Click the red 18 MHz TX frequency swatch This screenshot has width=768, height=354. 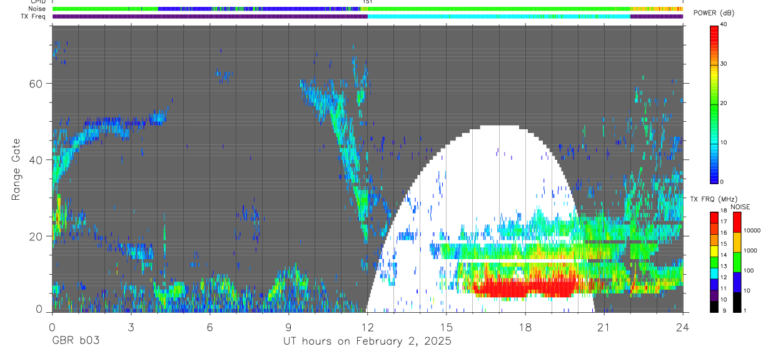pos(714,215)
